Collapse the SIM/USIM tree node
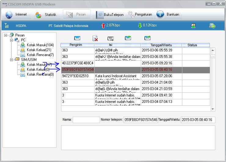226x162 pixels. pos(11,60)
